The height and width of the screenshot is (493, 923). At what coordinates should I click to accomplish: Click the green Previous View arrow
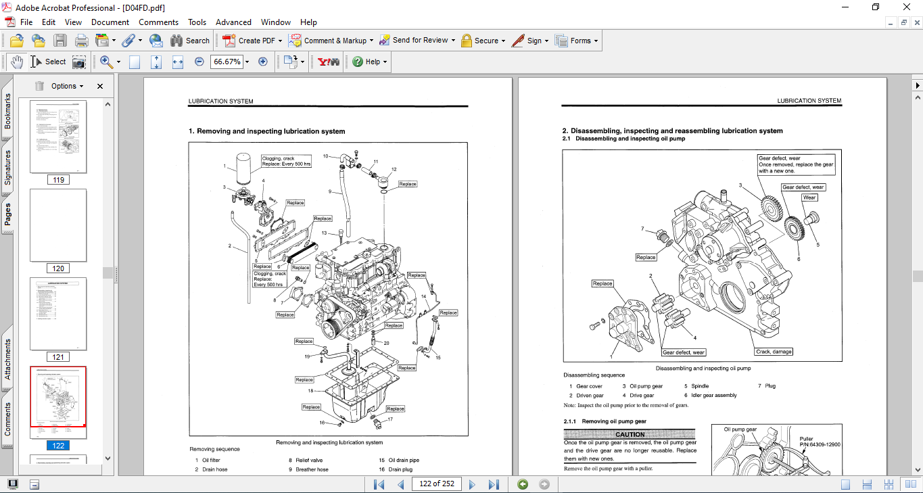point(522,484)
